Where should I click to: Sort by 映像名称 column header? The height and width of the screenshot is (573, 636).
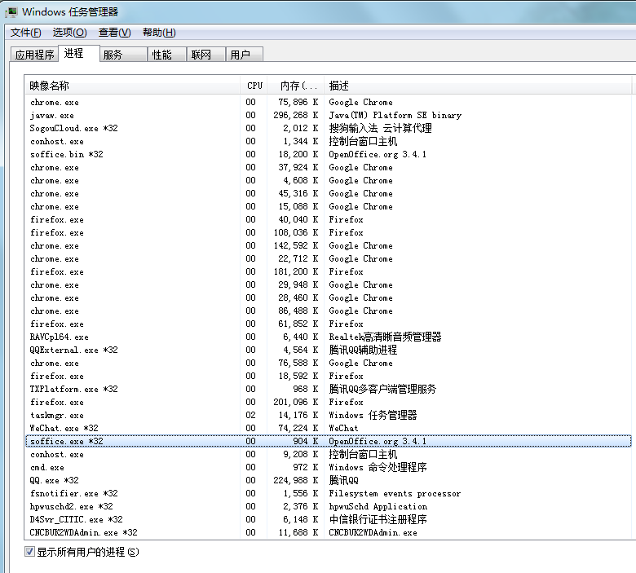132,86
